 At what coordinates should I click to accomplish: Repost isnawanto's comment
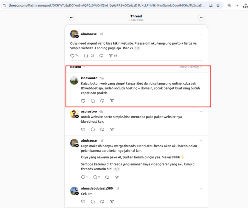pyautogui.click(x=102, y=101)
